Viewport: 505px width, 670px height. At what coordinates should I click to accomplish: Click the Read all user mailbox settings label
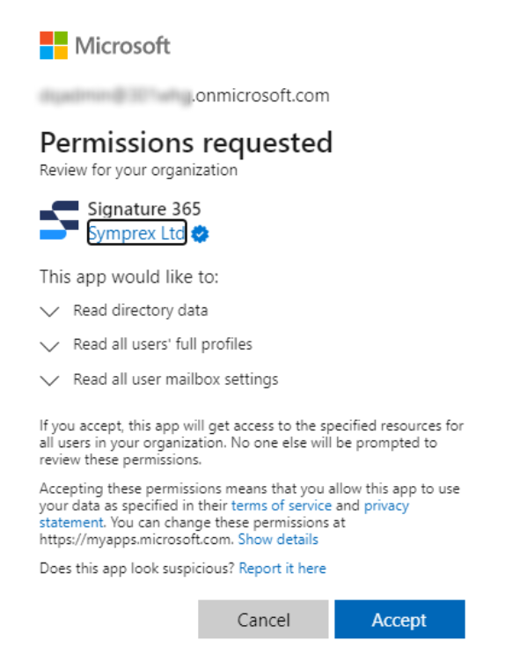click(175, 379)
